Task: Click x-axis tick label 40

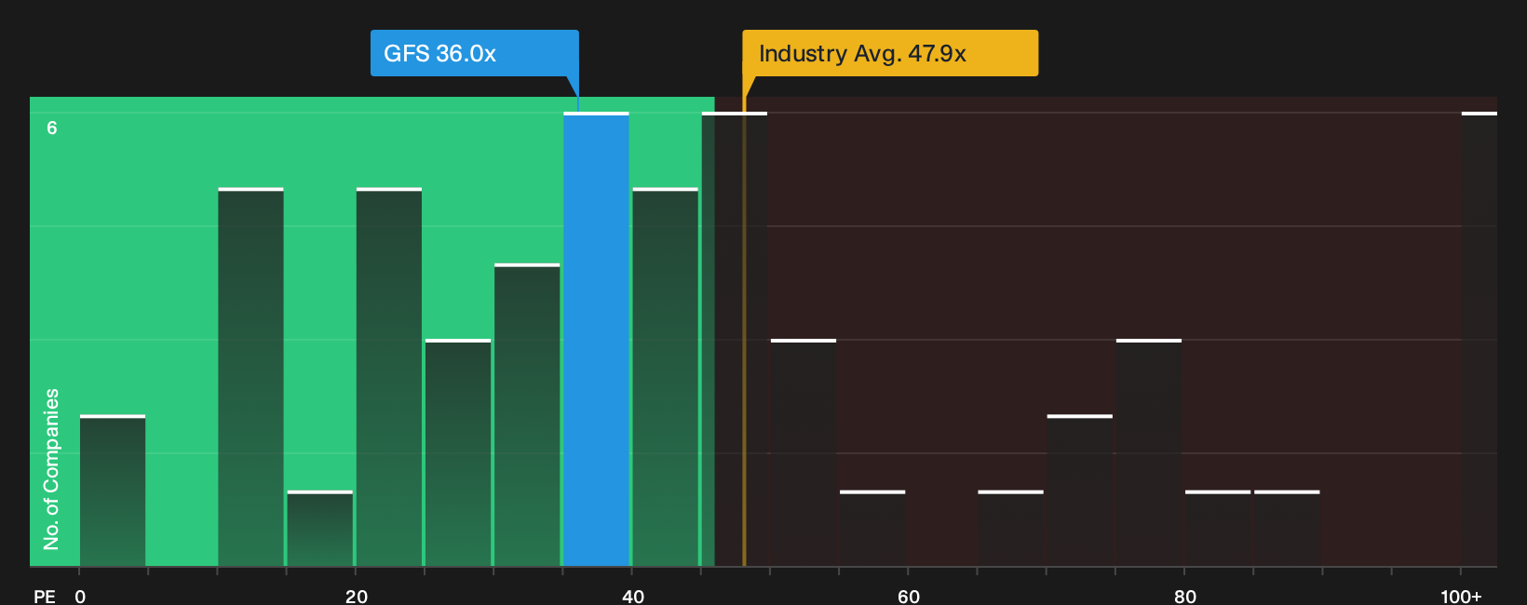Action: point(633,596)
